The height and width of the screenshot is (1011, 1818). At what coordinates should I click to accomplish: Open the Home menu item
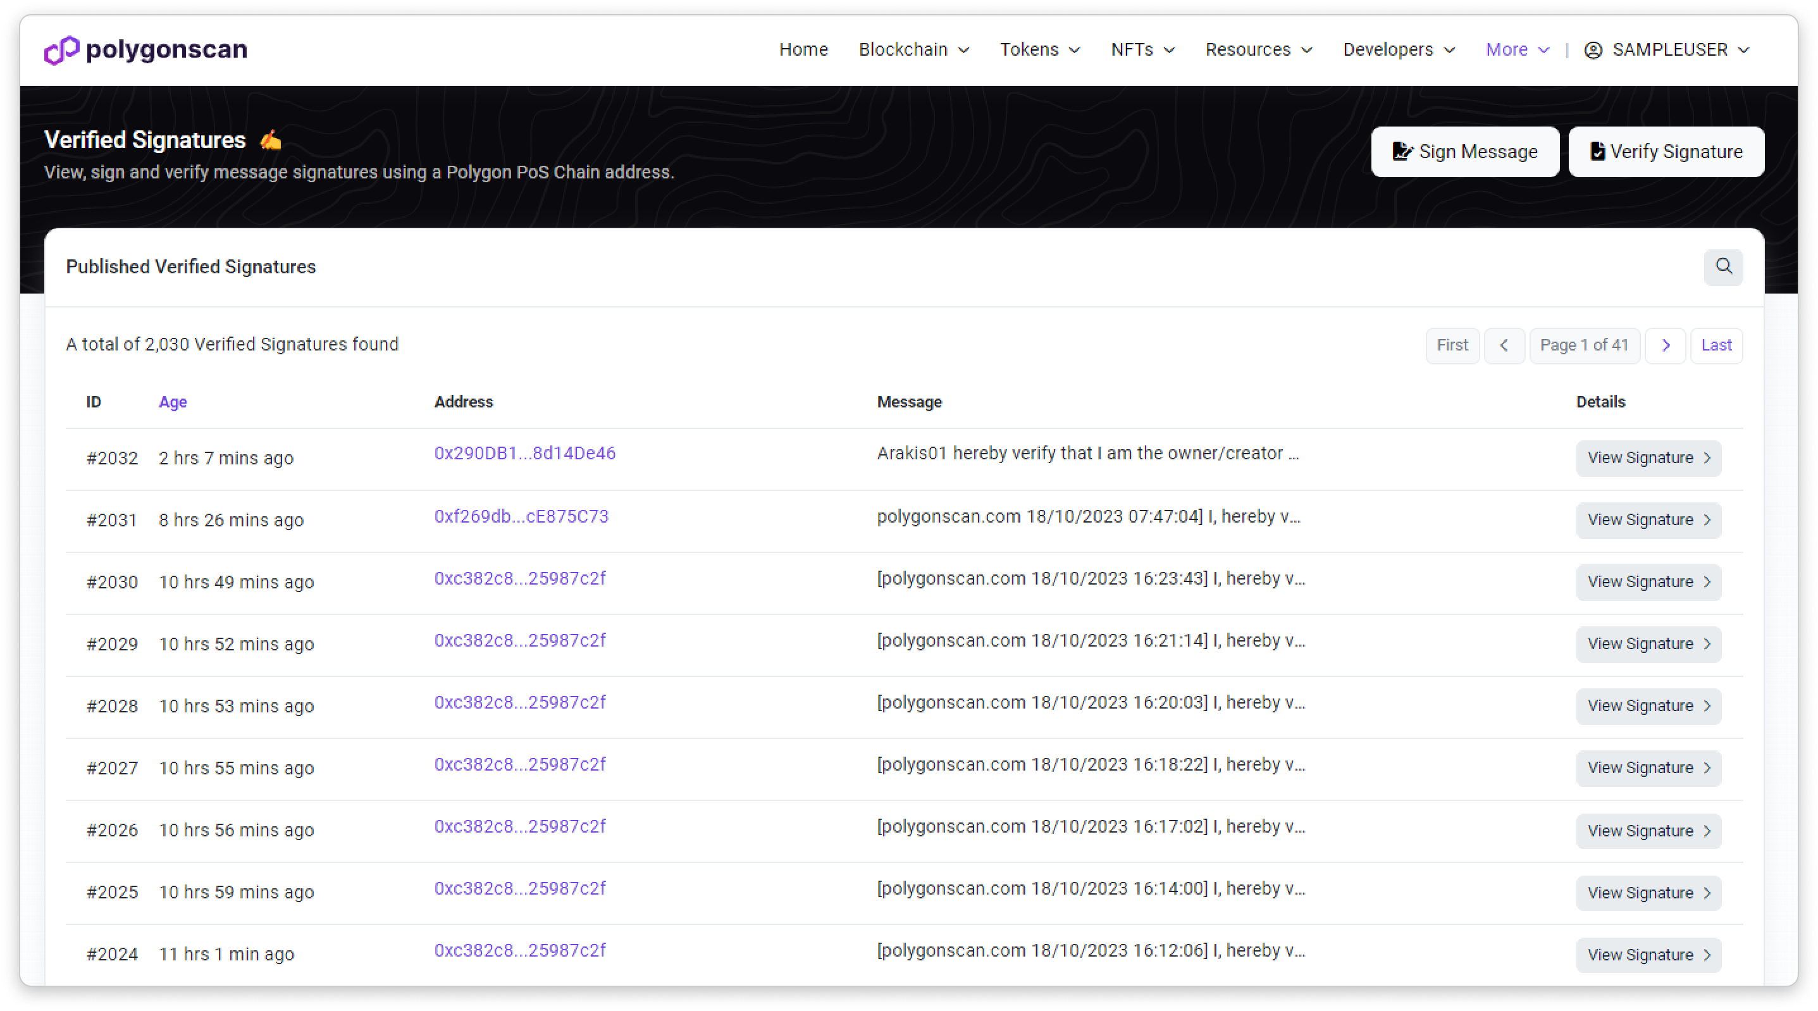(x=803, y=49)
